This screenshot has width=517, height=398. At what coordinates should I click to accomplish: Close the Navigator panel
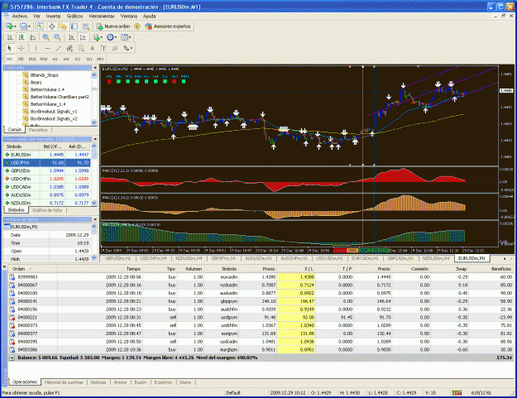click(x=95, y=68)
